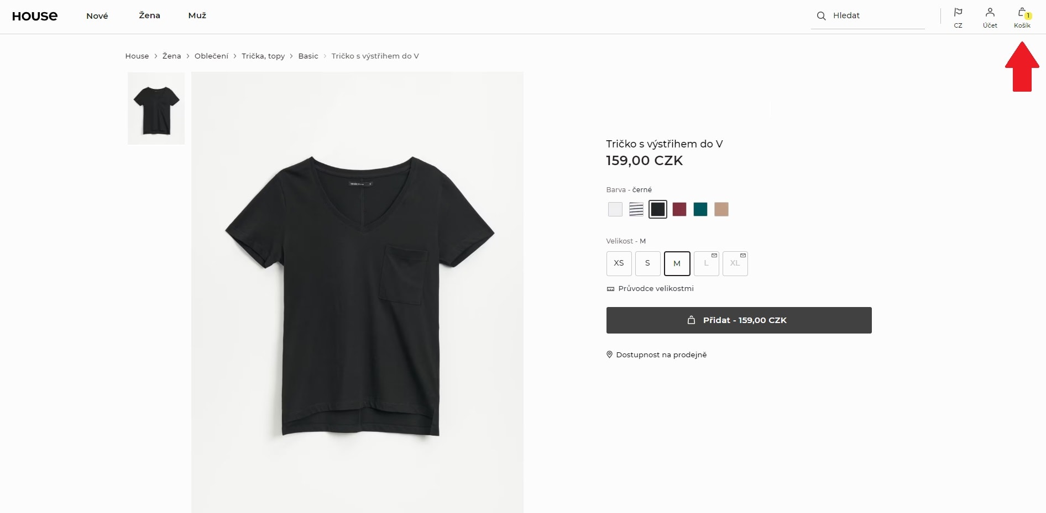Viewport: 1046px width, 513px height.
Task: Select the black t-shirt thumbnail
Action: pos(156,108)
